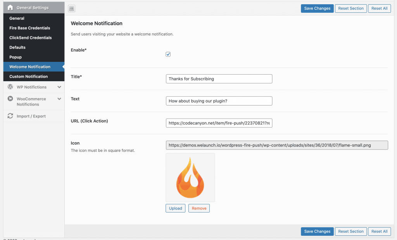Image resolution: width=397 pixels, height=240 pixels.
Task: Click the expand-all sections icon in top toolbar
Action: coord(71,9)
